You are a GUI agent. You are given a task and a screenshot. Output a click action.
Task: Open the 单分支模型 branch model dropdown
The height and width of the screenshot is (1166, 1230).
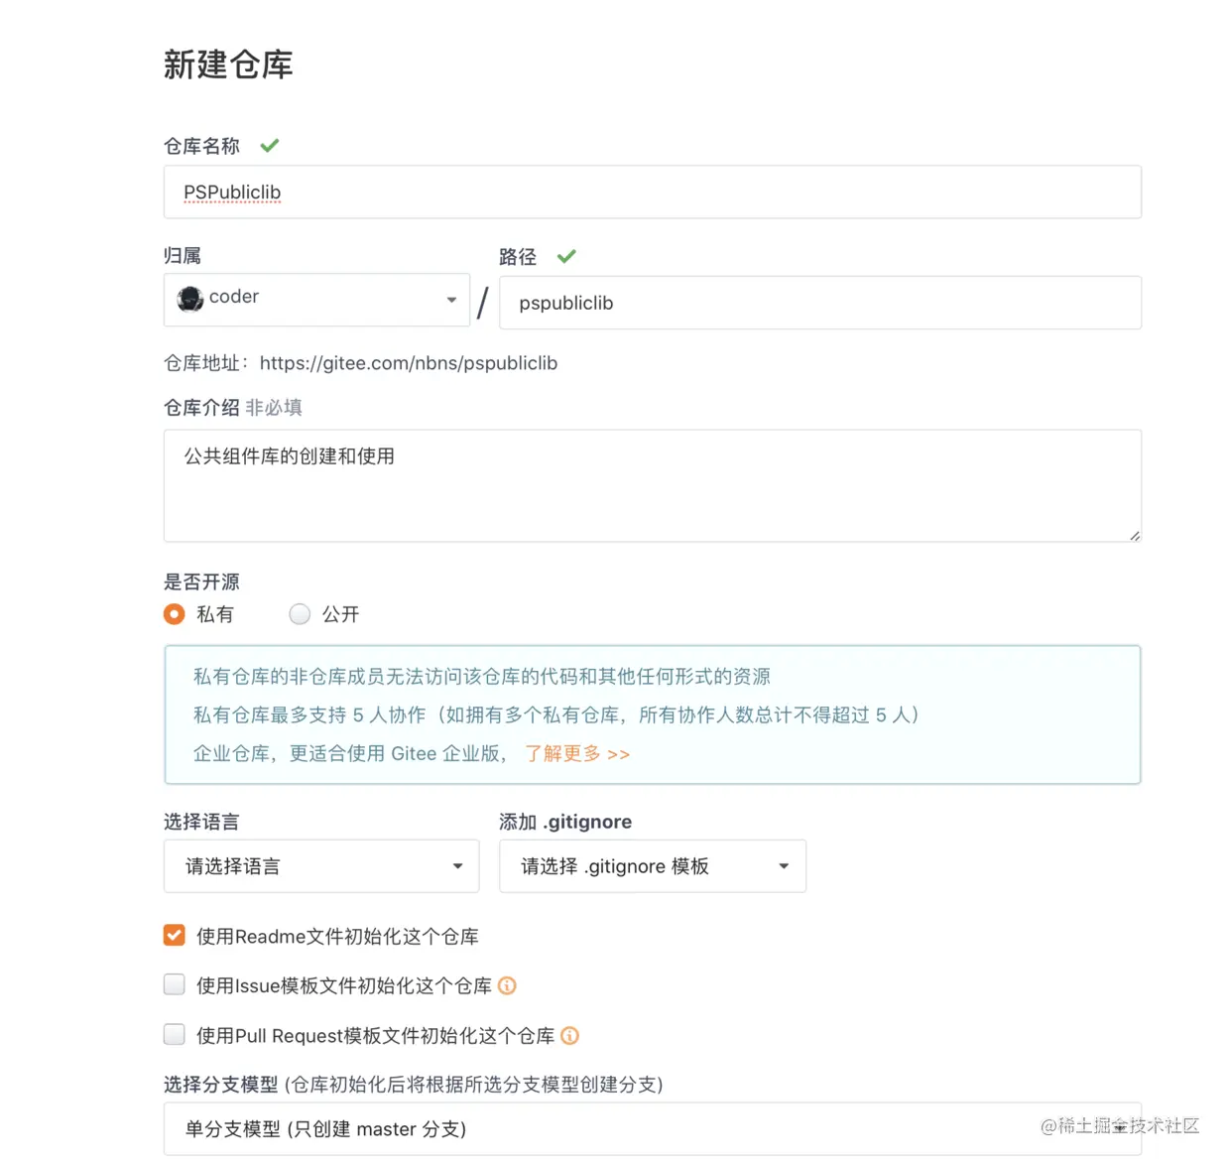[652, 1128]
